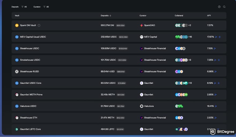Click the rewards sparkle icon beside 17.67% APY
This screenshot has width=236, height=137.
pos(216,37)
